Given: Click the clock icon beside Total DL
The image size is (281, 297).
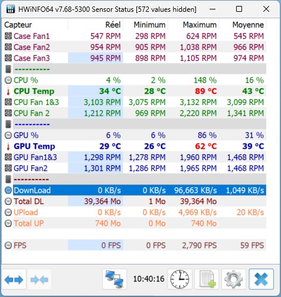Looking at the screenshot, I should (x=8, y=201).
